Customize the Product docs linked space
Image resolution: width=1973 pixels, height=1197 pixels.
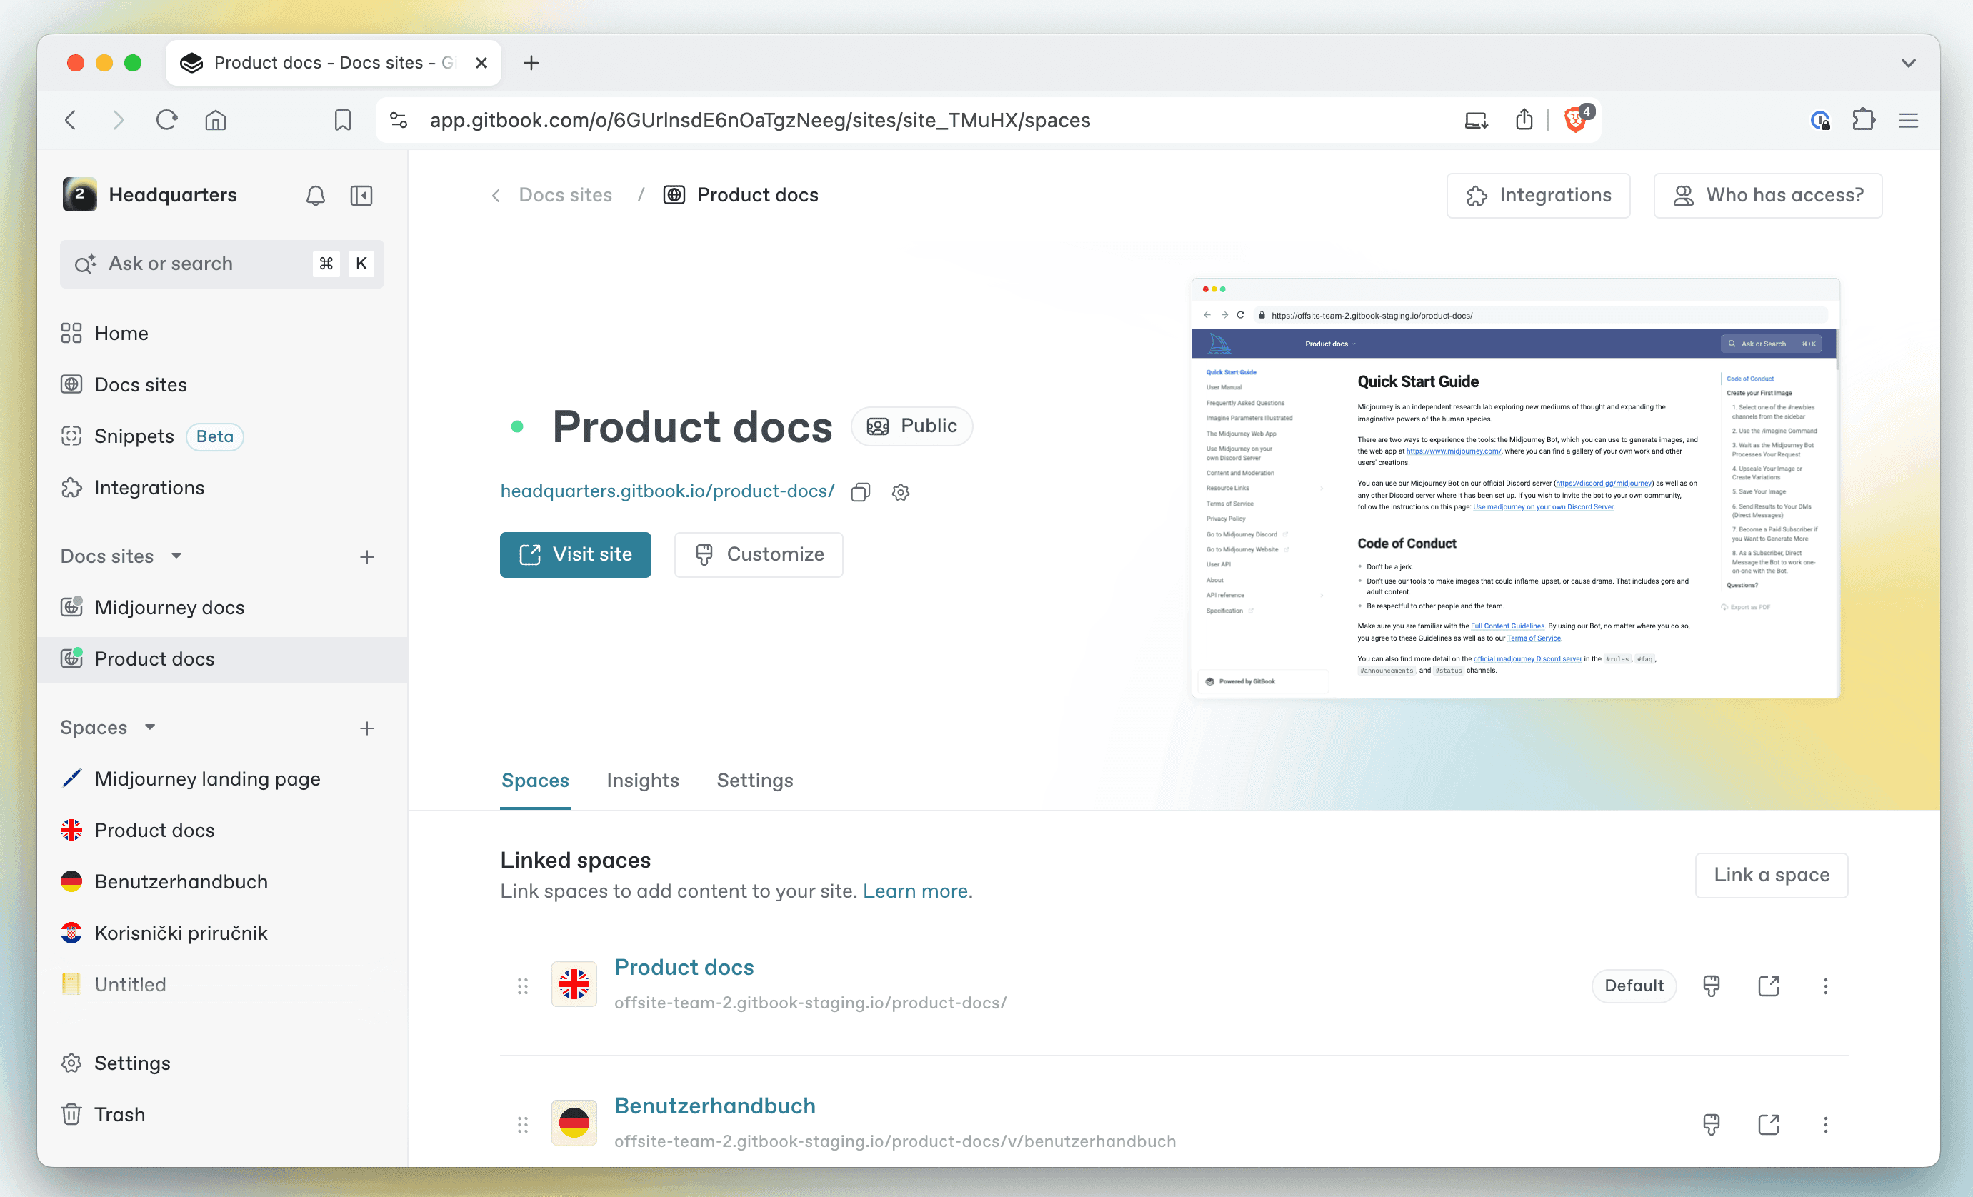click(1711, 986)
